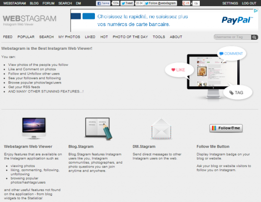Click the COMMENT speech bubble
The image size is (261, 202).
232,54
